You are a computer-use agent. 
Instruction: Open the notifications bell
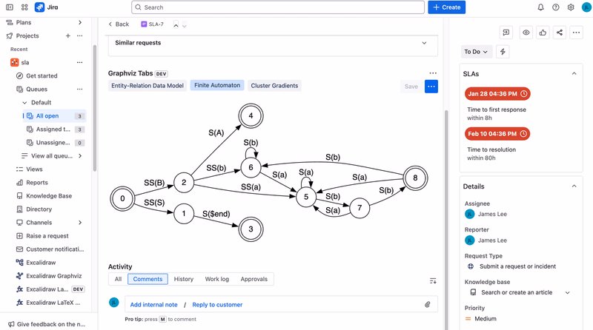click(541, 7)
